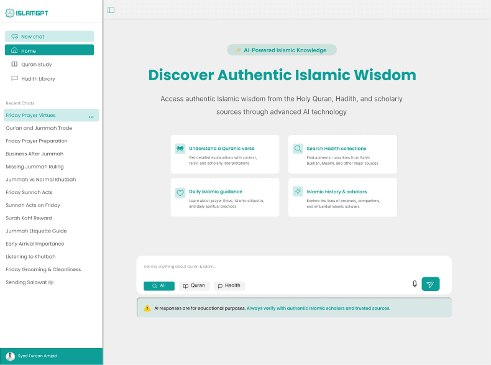Open Early Arrival Importance chat
The width and height of the screenshot is (491, 365).
35,244
